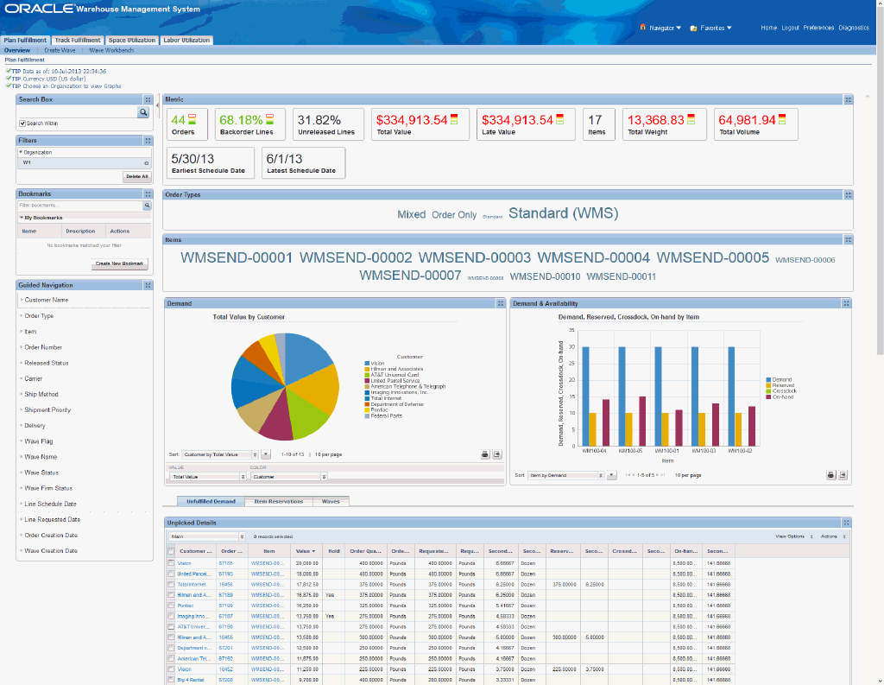Collapse the Bookmarks panel
The image size is (884, 685).
(x=148, y=194)
